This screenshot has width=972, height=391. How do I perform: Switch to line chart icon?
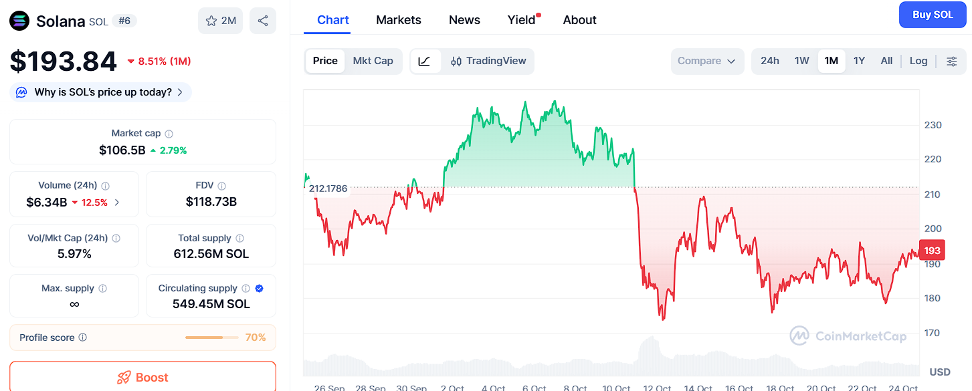(424, 61)
